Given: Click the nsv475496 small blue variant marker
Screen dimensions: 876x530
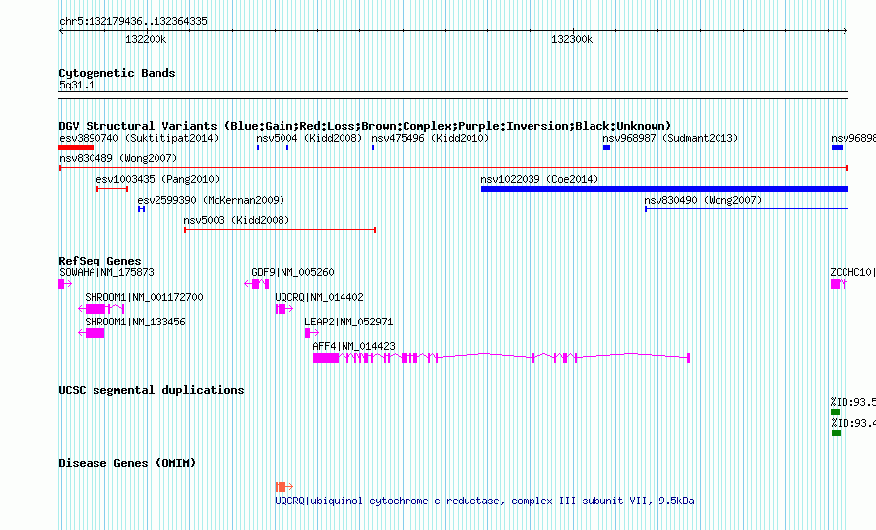Looking at the screenshot, I should pyautogui.click(x=373, y=147).
